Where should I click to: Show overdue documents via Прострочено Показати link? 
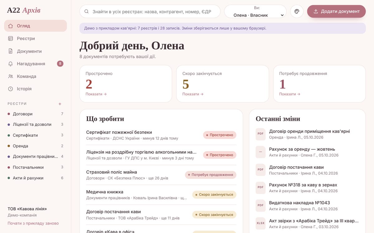(x=96, y=94)
